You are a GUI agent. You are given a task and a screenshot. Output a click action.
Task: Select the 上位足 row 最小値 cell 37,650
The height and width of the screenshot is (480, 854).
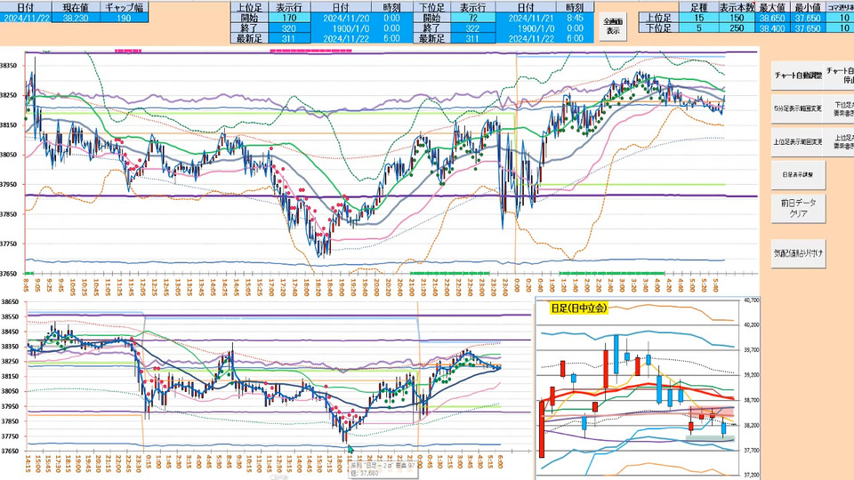[807, 18]
